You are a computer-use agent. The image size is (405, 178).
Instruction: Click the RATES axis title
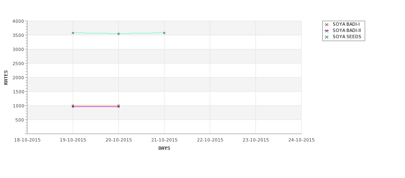[x=6, y=78]
